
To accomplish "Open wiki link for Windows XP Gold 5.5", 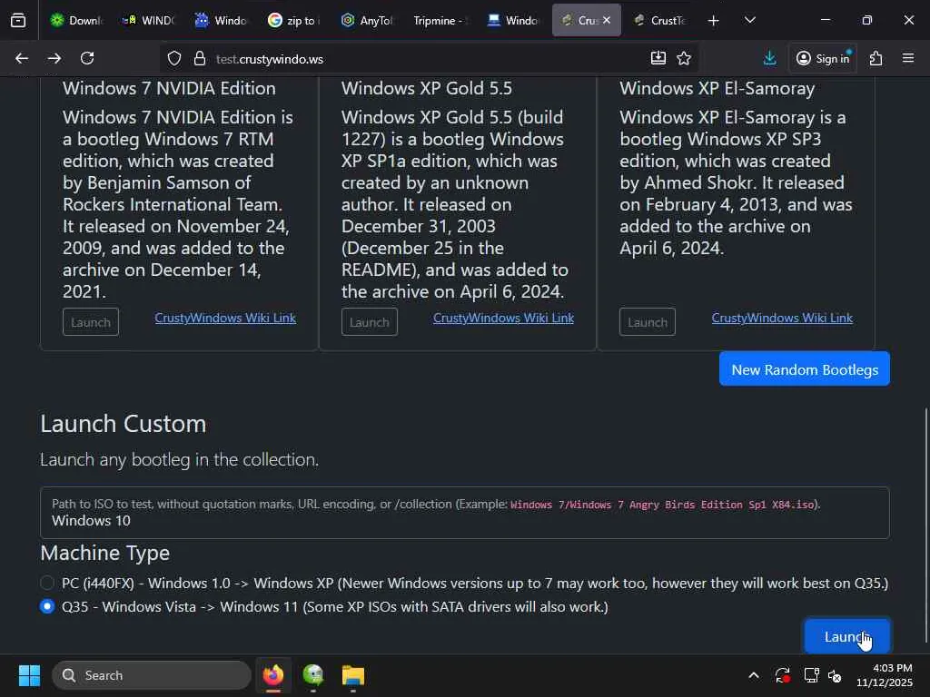I will pos(503,318).
